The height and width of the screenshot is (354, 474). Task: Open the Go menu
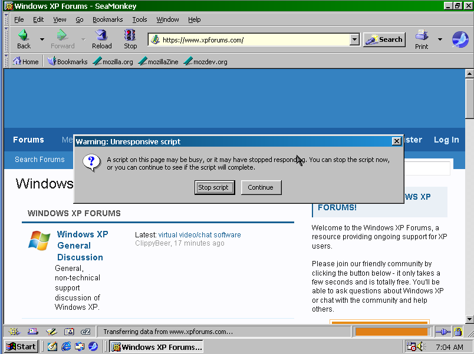pos(79,19)
